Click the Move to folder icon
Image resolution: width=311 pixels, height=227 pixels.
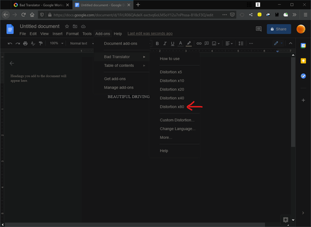pyautogui.click(x=75, y=27)
